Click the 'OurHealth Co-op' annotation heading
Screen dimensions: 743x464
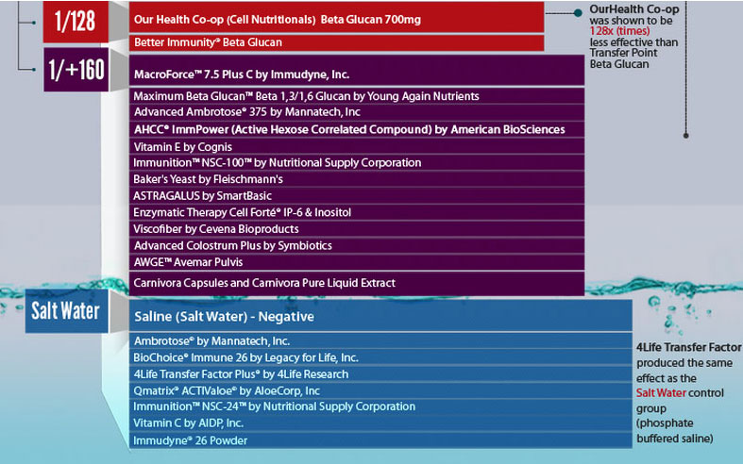pyautogui.click(x=634, y=9)
